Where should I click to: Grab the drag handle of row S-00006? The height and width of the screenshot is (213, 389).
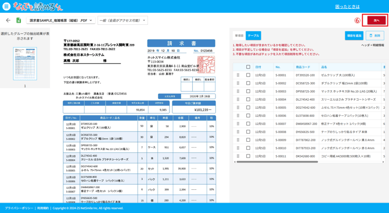(x=238, y=116)
